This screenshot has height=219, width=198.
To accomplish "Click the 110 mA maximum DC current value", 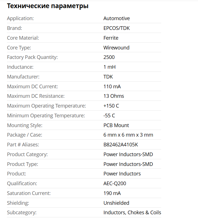I will click(x=112, y=87).
